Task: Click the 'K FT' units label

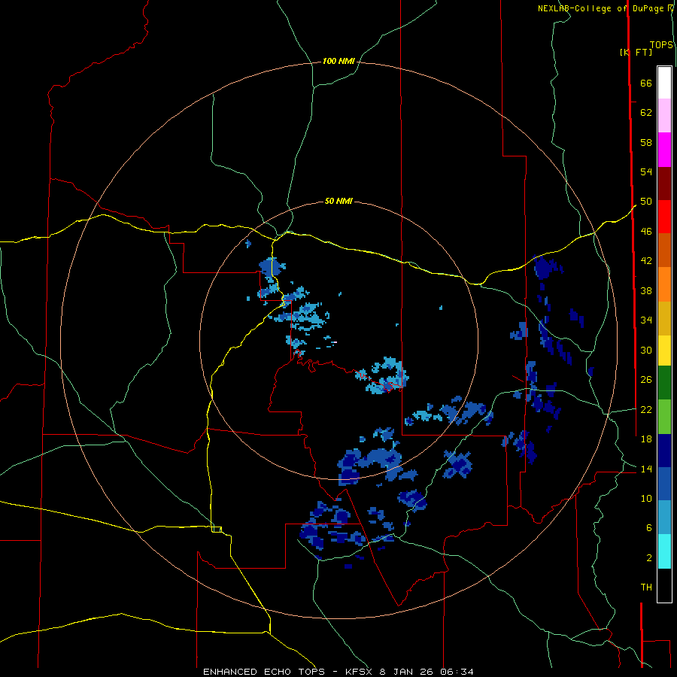Action: point(636,52)
